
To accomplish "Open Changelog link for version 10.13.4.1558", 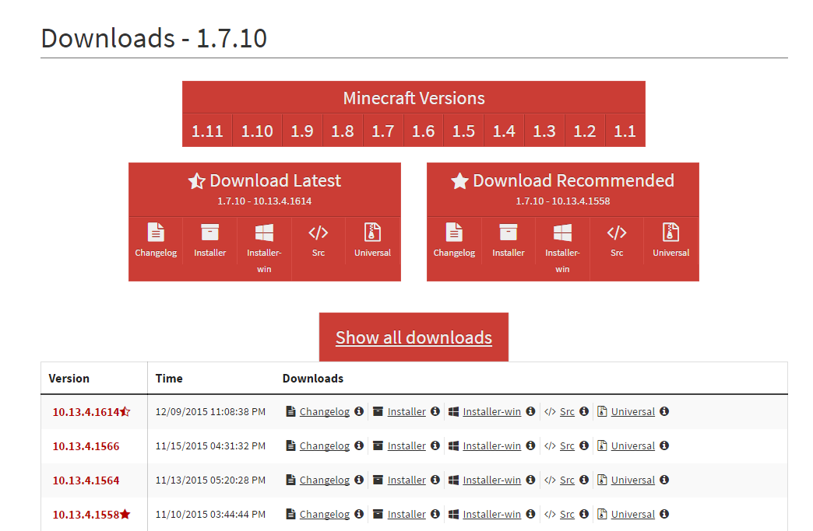I will 325,514.
